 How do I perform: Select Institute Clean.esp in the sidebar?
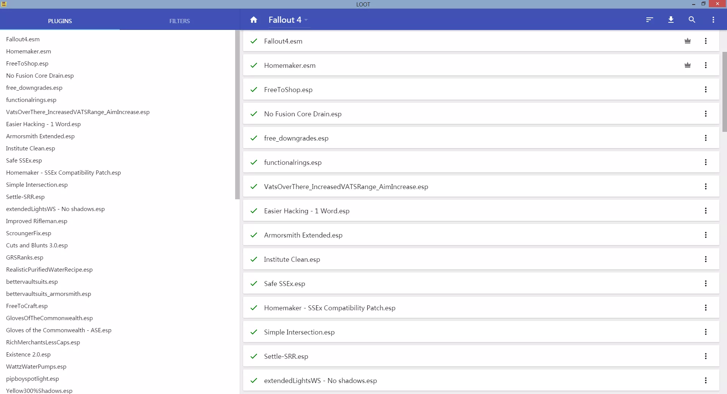pos(30,148)
